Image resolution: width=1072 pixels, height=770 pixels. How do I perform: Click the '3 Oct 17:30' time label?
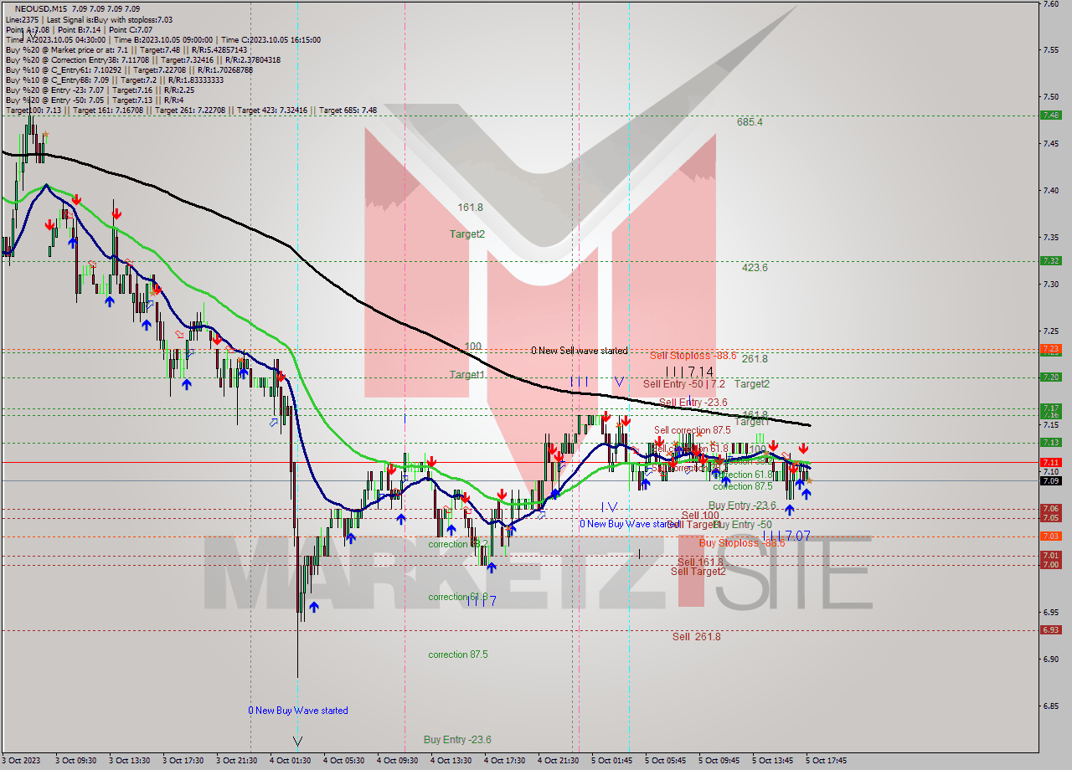(x=183, y=761)
